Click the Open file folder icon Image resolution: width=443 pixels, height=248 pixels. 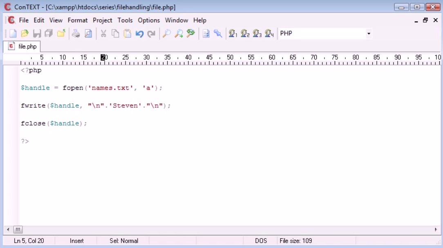click(x=25, y=33)
